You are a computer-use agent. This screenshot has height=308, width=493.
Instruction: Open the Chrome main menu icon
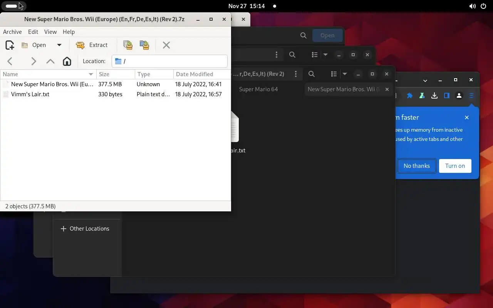pyautogui.click(x=471, y=96)
